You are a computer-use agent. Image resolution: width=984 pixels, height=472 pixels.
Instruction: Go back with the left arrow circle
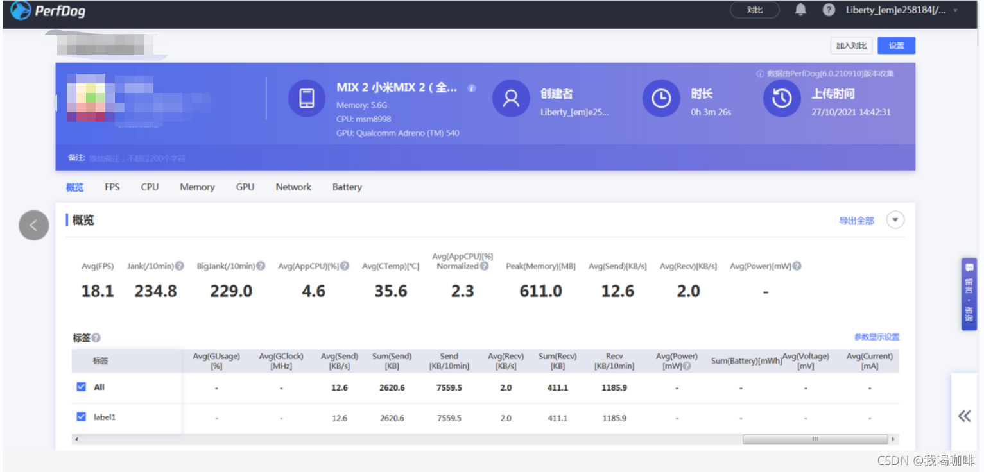(x=34, y=225)
